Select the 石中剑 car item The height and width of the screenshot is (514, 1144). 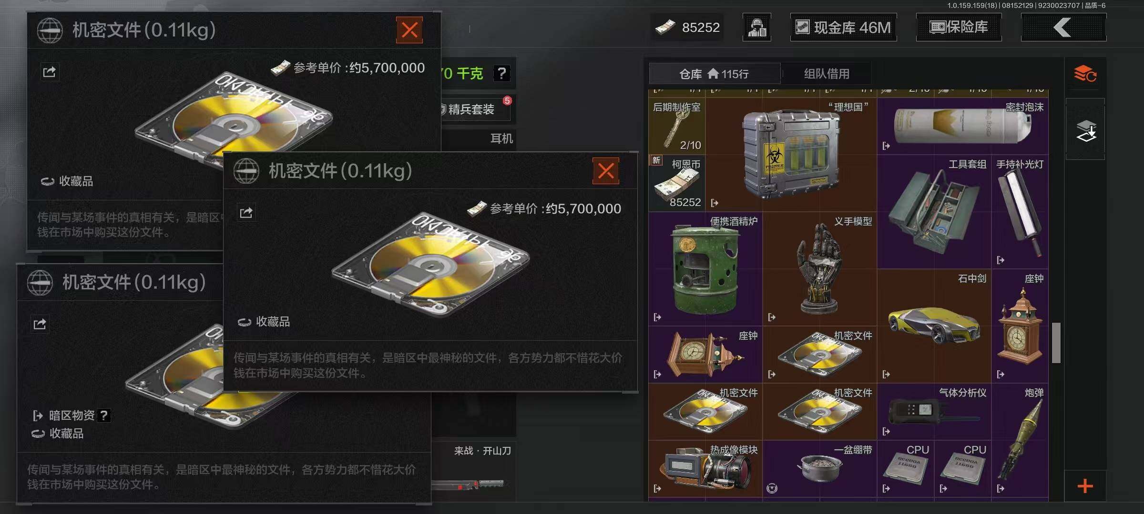coord(934,326)
